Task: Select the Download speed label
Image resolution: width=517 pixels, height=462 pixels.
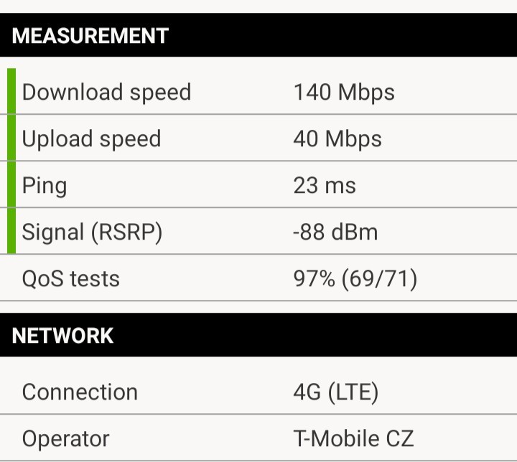Action: point(106,93)
